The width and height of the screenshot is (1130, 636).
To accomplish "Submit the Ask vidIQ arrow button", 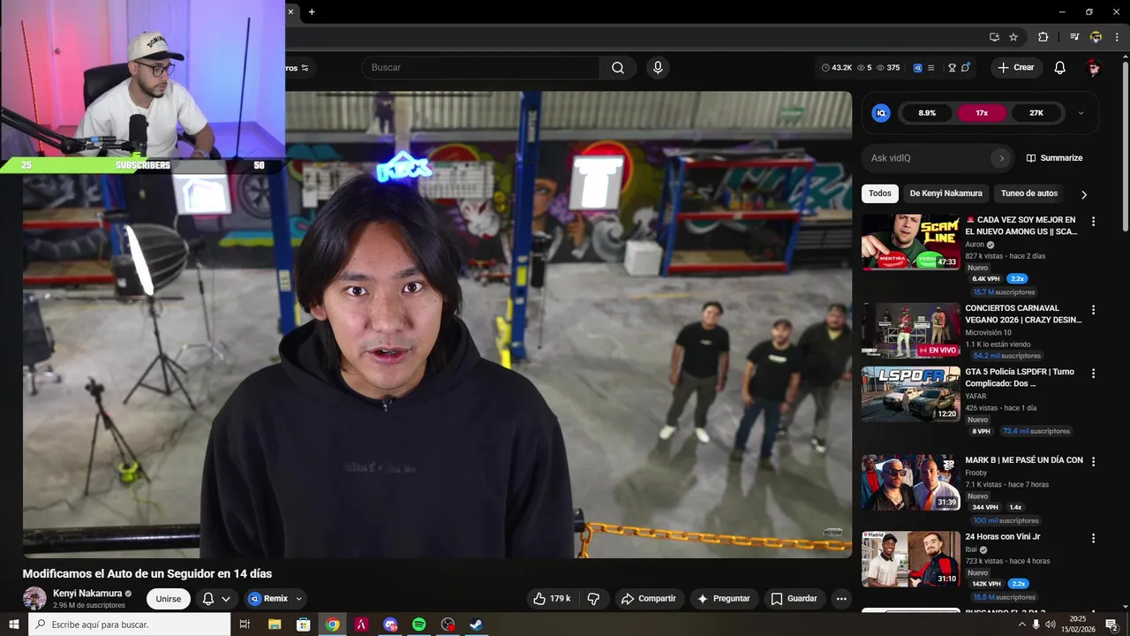I will click(x=1001, y=158).
